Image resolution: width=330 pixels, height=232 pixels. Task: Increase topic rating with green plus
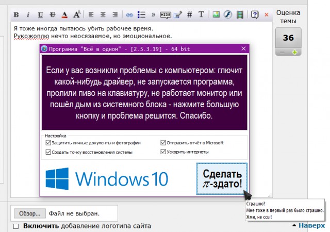[295, 52]
